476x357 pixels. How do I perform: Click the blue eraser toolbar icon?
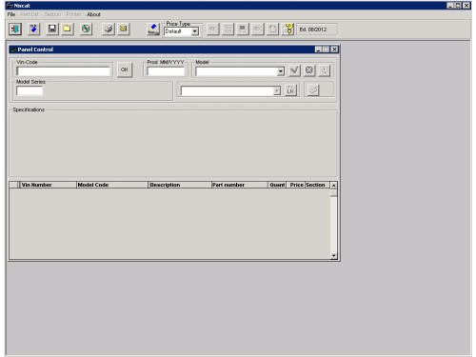click(x=153, y=30)
